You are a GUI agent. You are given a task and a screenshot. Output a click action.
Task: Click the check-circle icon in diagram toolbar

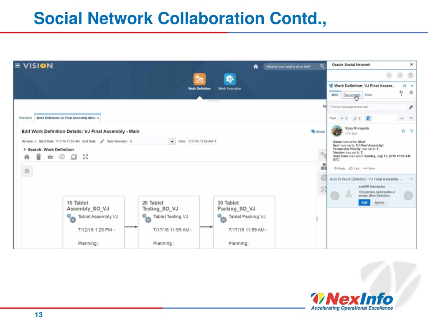(x=62, y=157)
